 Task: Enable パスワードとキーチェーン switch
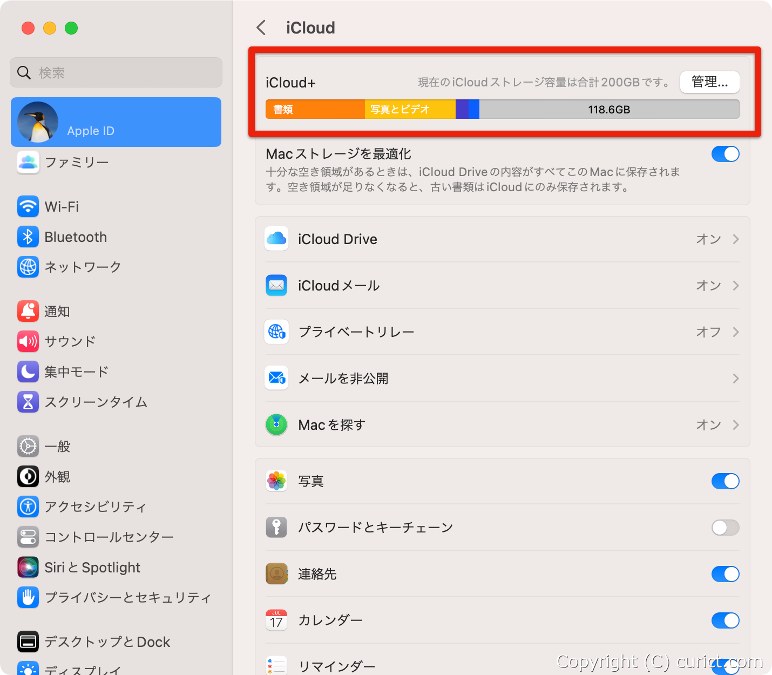[x=725, y=528]
